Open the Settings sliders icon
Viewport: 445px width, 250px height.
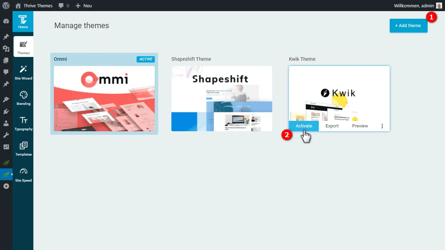point(6,147)
